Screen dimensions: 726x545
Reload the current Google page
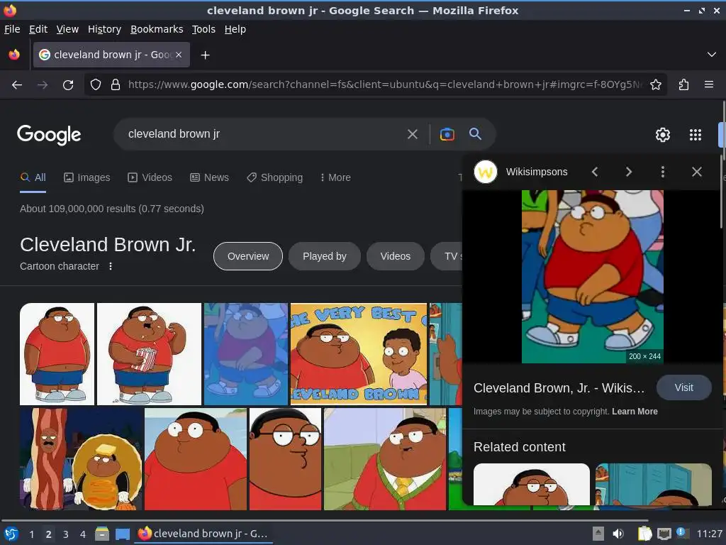pyautogui.click(x=68, y=85)
